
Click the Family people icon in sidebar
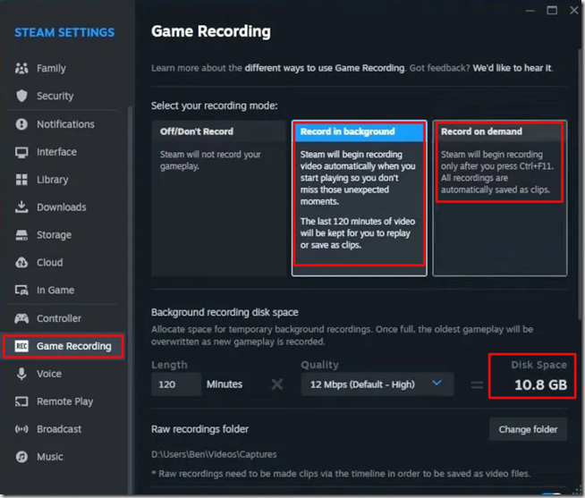[x=22, y=69]
